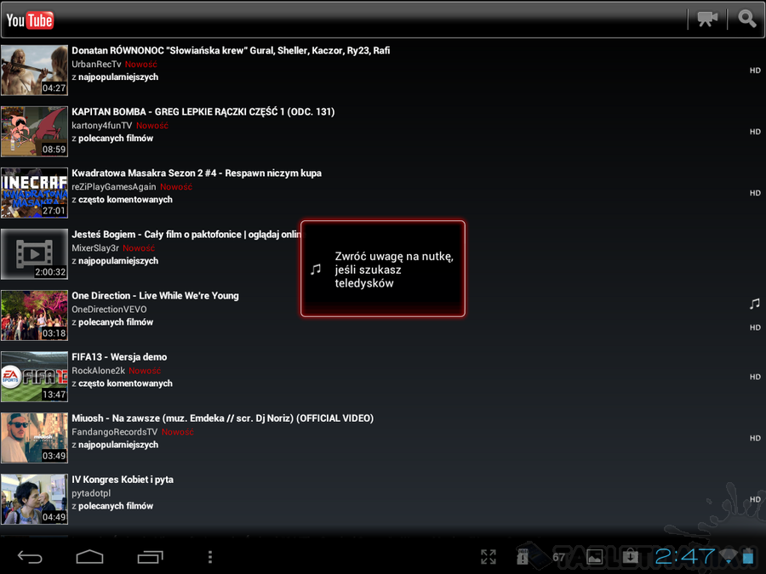Open the Donatan RÓWNONOC video thumbnail

pos(34,71)
